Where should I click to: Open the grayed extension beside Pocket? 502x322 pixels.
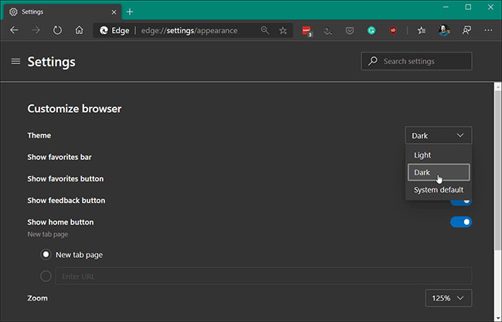pyautogui.click(x=327, y=31)
